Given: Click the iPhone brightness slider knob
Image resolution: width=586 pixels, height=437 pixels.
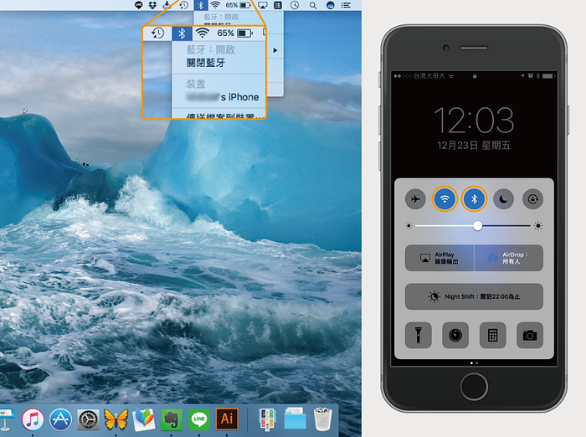Looking at the screenshot, I should click(478, 226).
